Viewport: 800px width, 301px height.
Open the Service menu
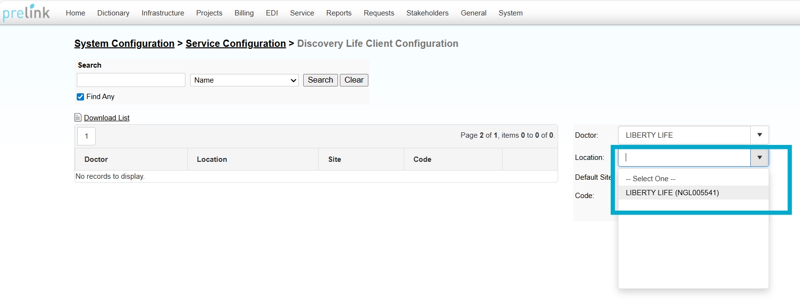[x=302, y=13]
